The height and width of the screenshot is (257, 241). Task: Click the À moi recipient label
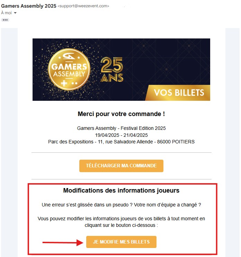6,13
